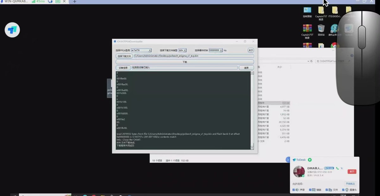380x196 pixels.
Task: Select the Explorer row sized 9,374 KB
Action: point(273,130)
